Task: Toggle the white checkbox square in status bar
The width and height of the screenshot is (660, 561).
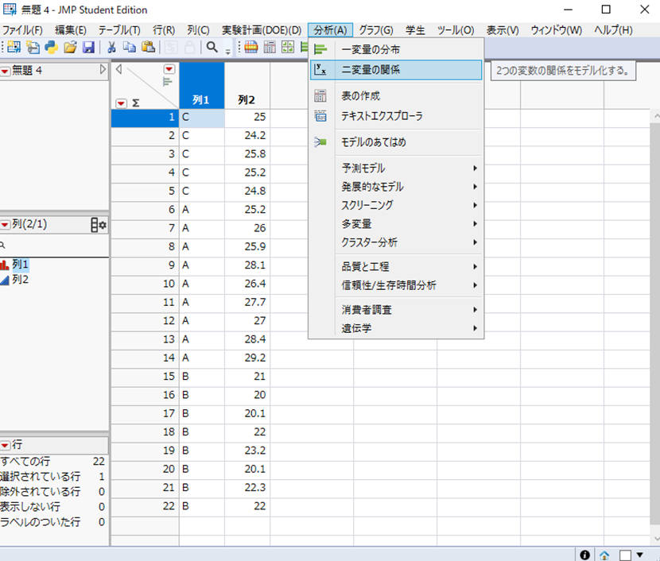Action: 624,555
